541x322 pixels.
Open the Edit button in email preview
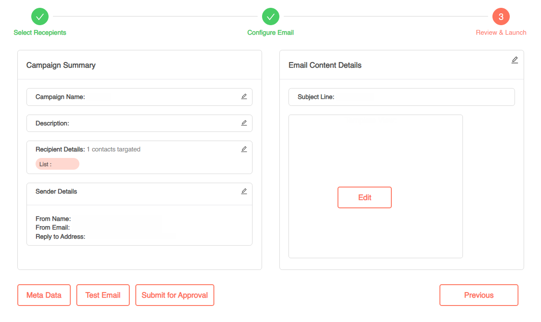[364, 197]
